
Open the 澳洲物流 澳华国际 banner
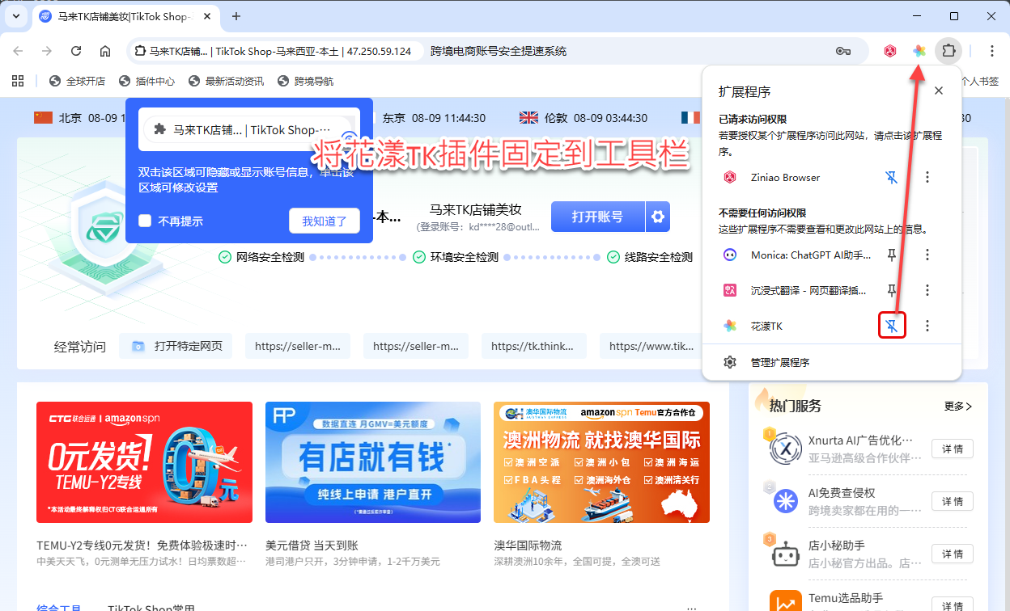pyautogui.click(x=601, y=462)
